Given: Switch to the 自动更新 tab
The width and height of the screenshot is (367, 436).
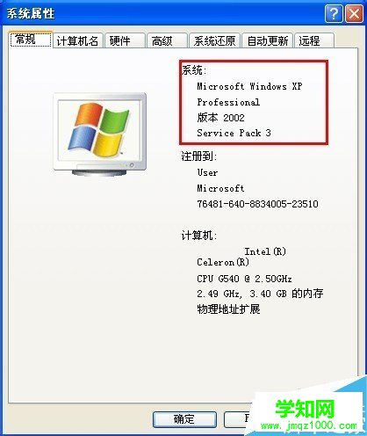Looking at the screenshot, I should [x=268, y=40].
